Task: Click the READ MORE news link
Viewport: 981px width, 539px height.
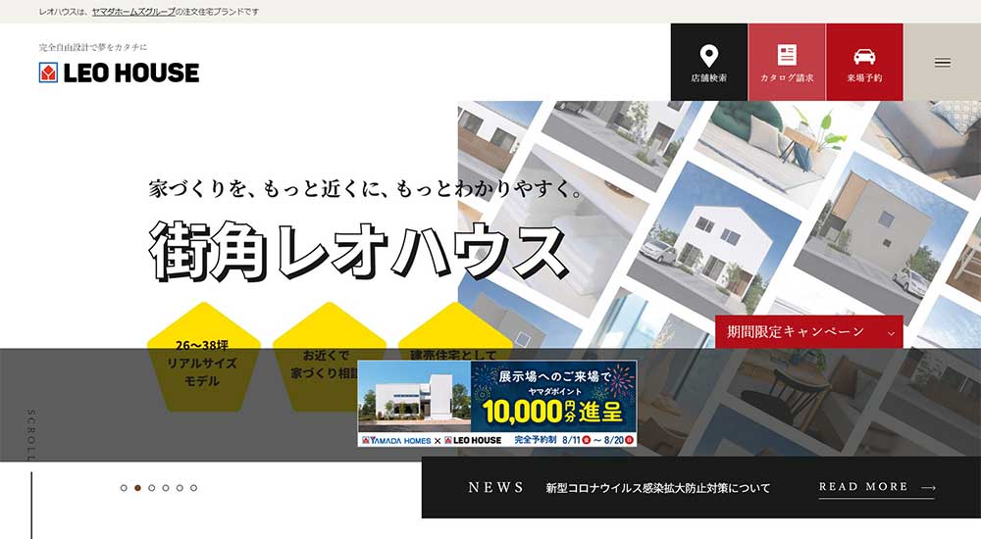Action: 863,487
